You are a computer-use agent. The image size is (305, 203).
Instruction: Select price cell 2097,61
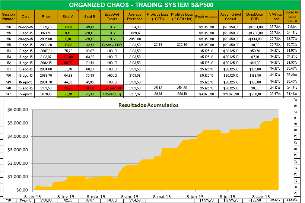pyautogui.click(x=46, y=51)
